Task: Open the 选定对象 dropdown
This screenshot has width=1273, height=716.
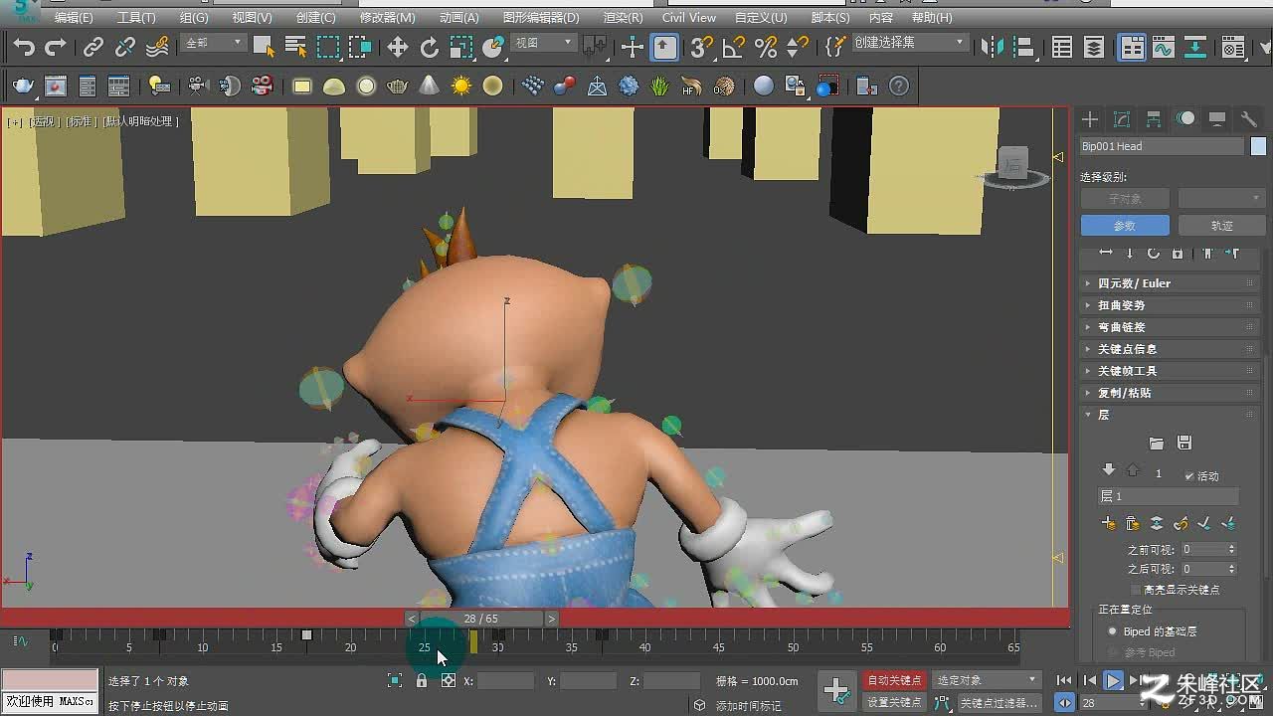Action: tap(987, 680)
